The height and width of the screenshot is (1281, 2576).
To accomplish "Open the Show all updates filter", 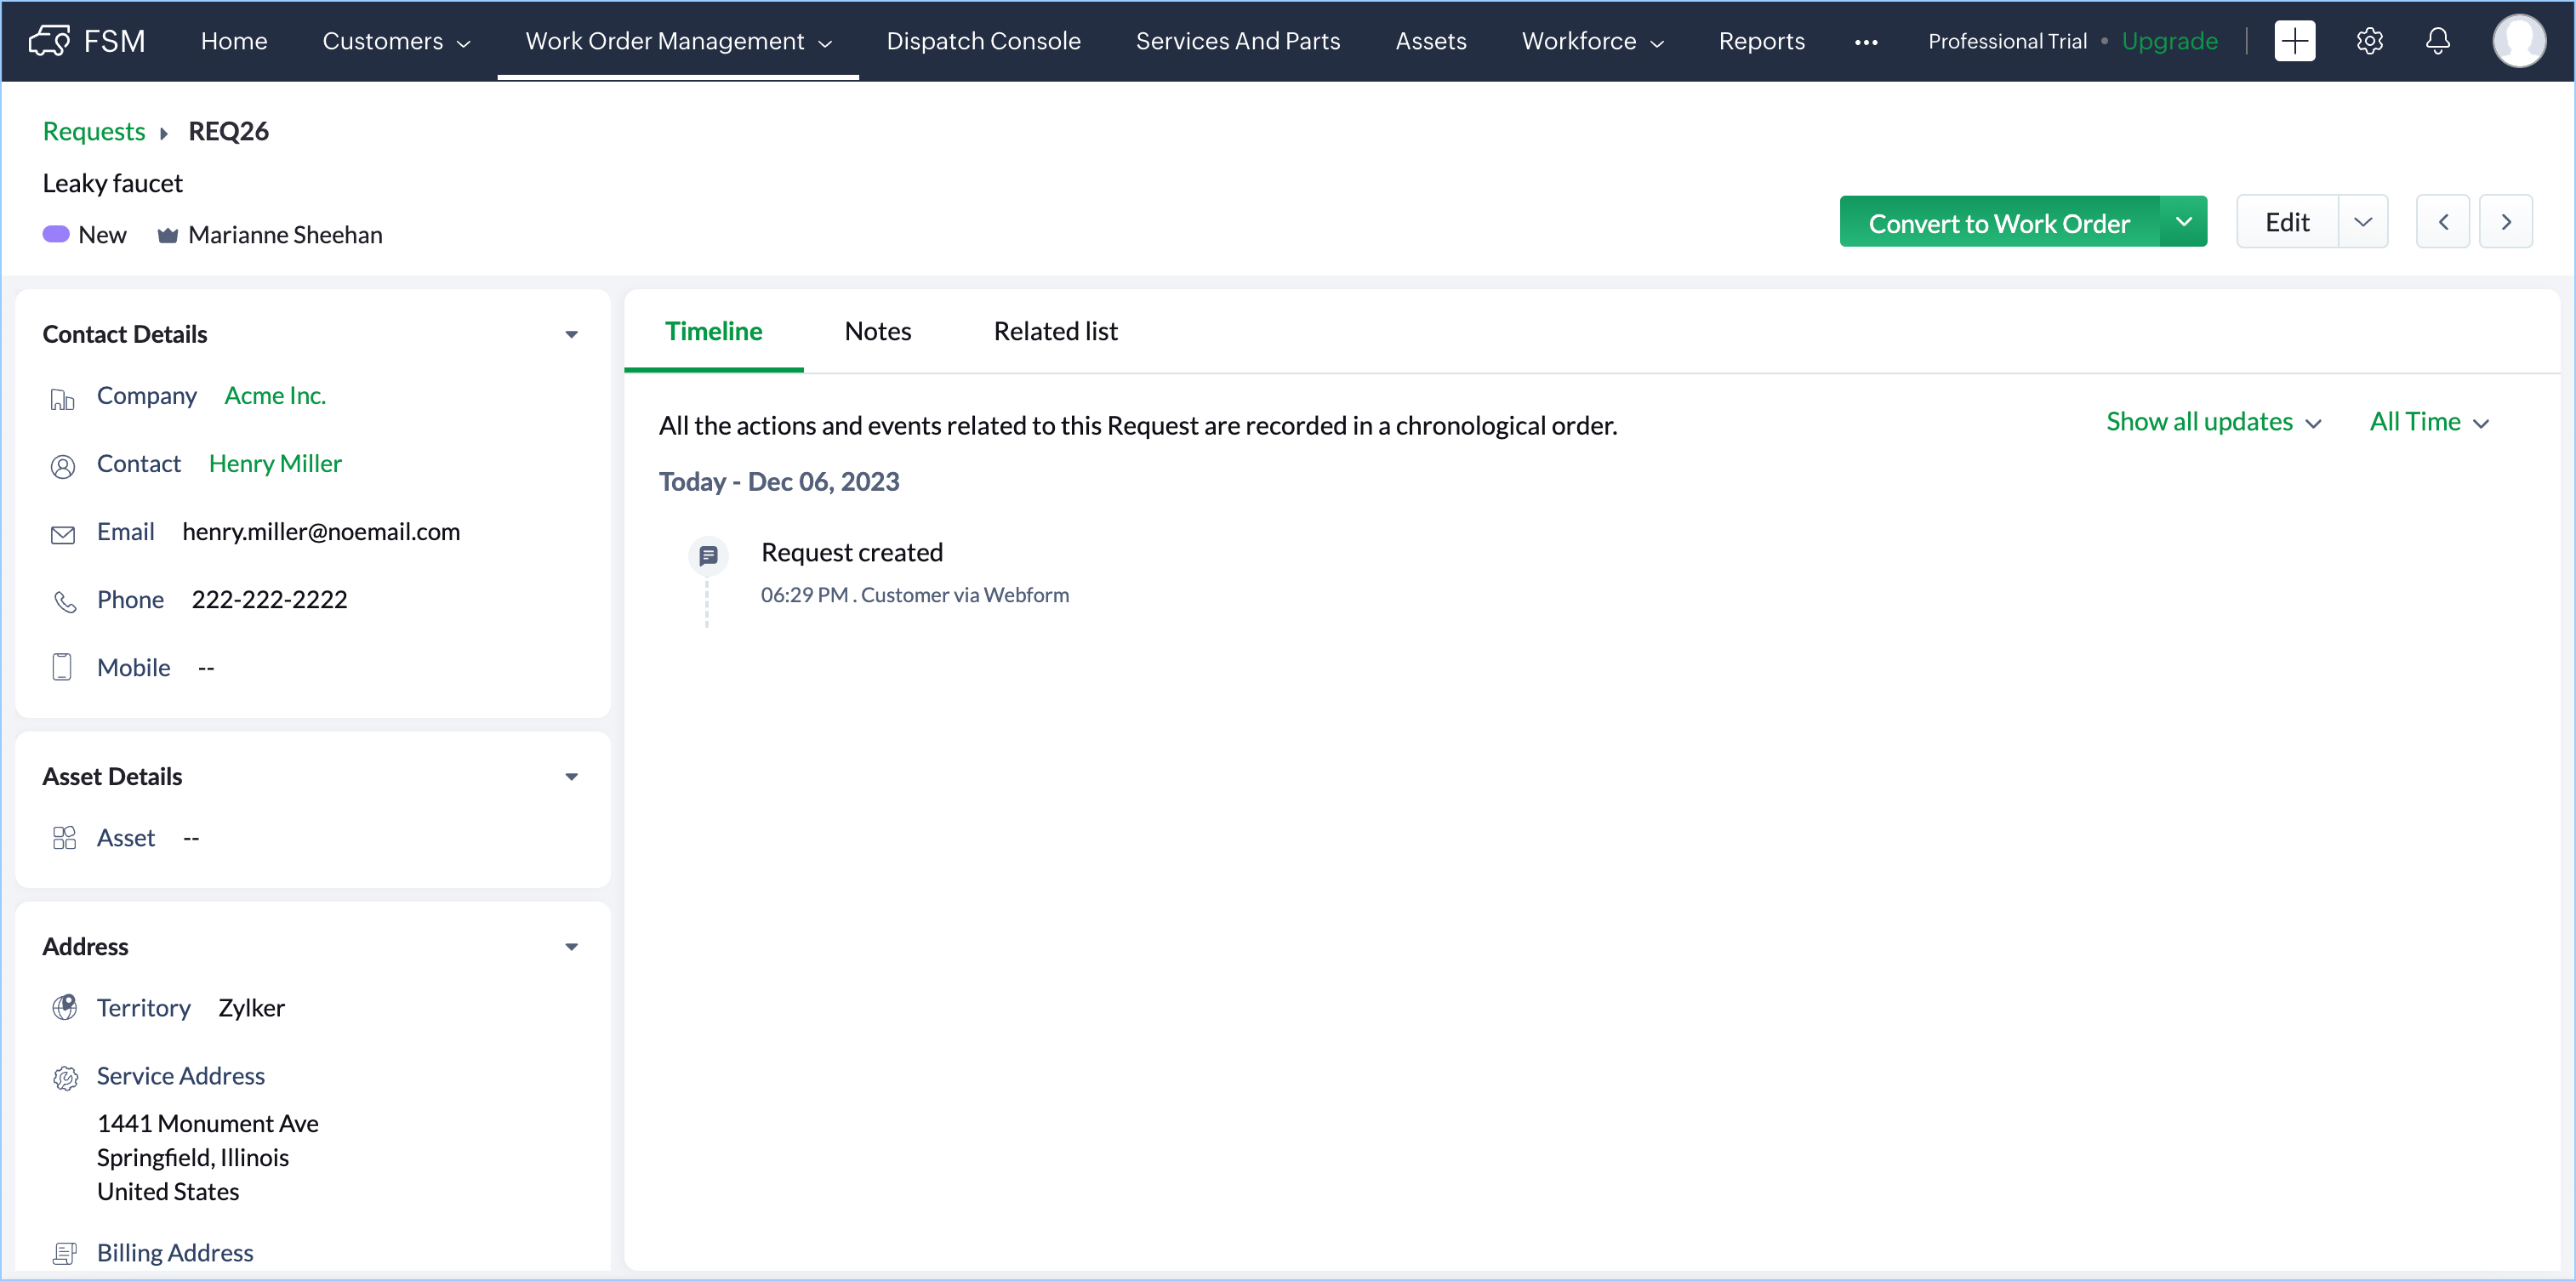I will (x=2213, y=422).
